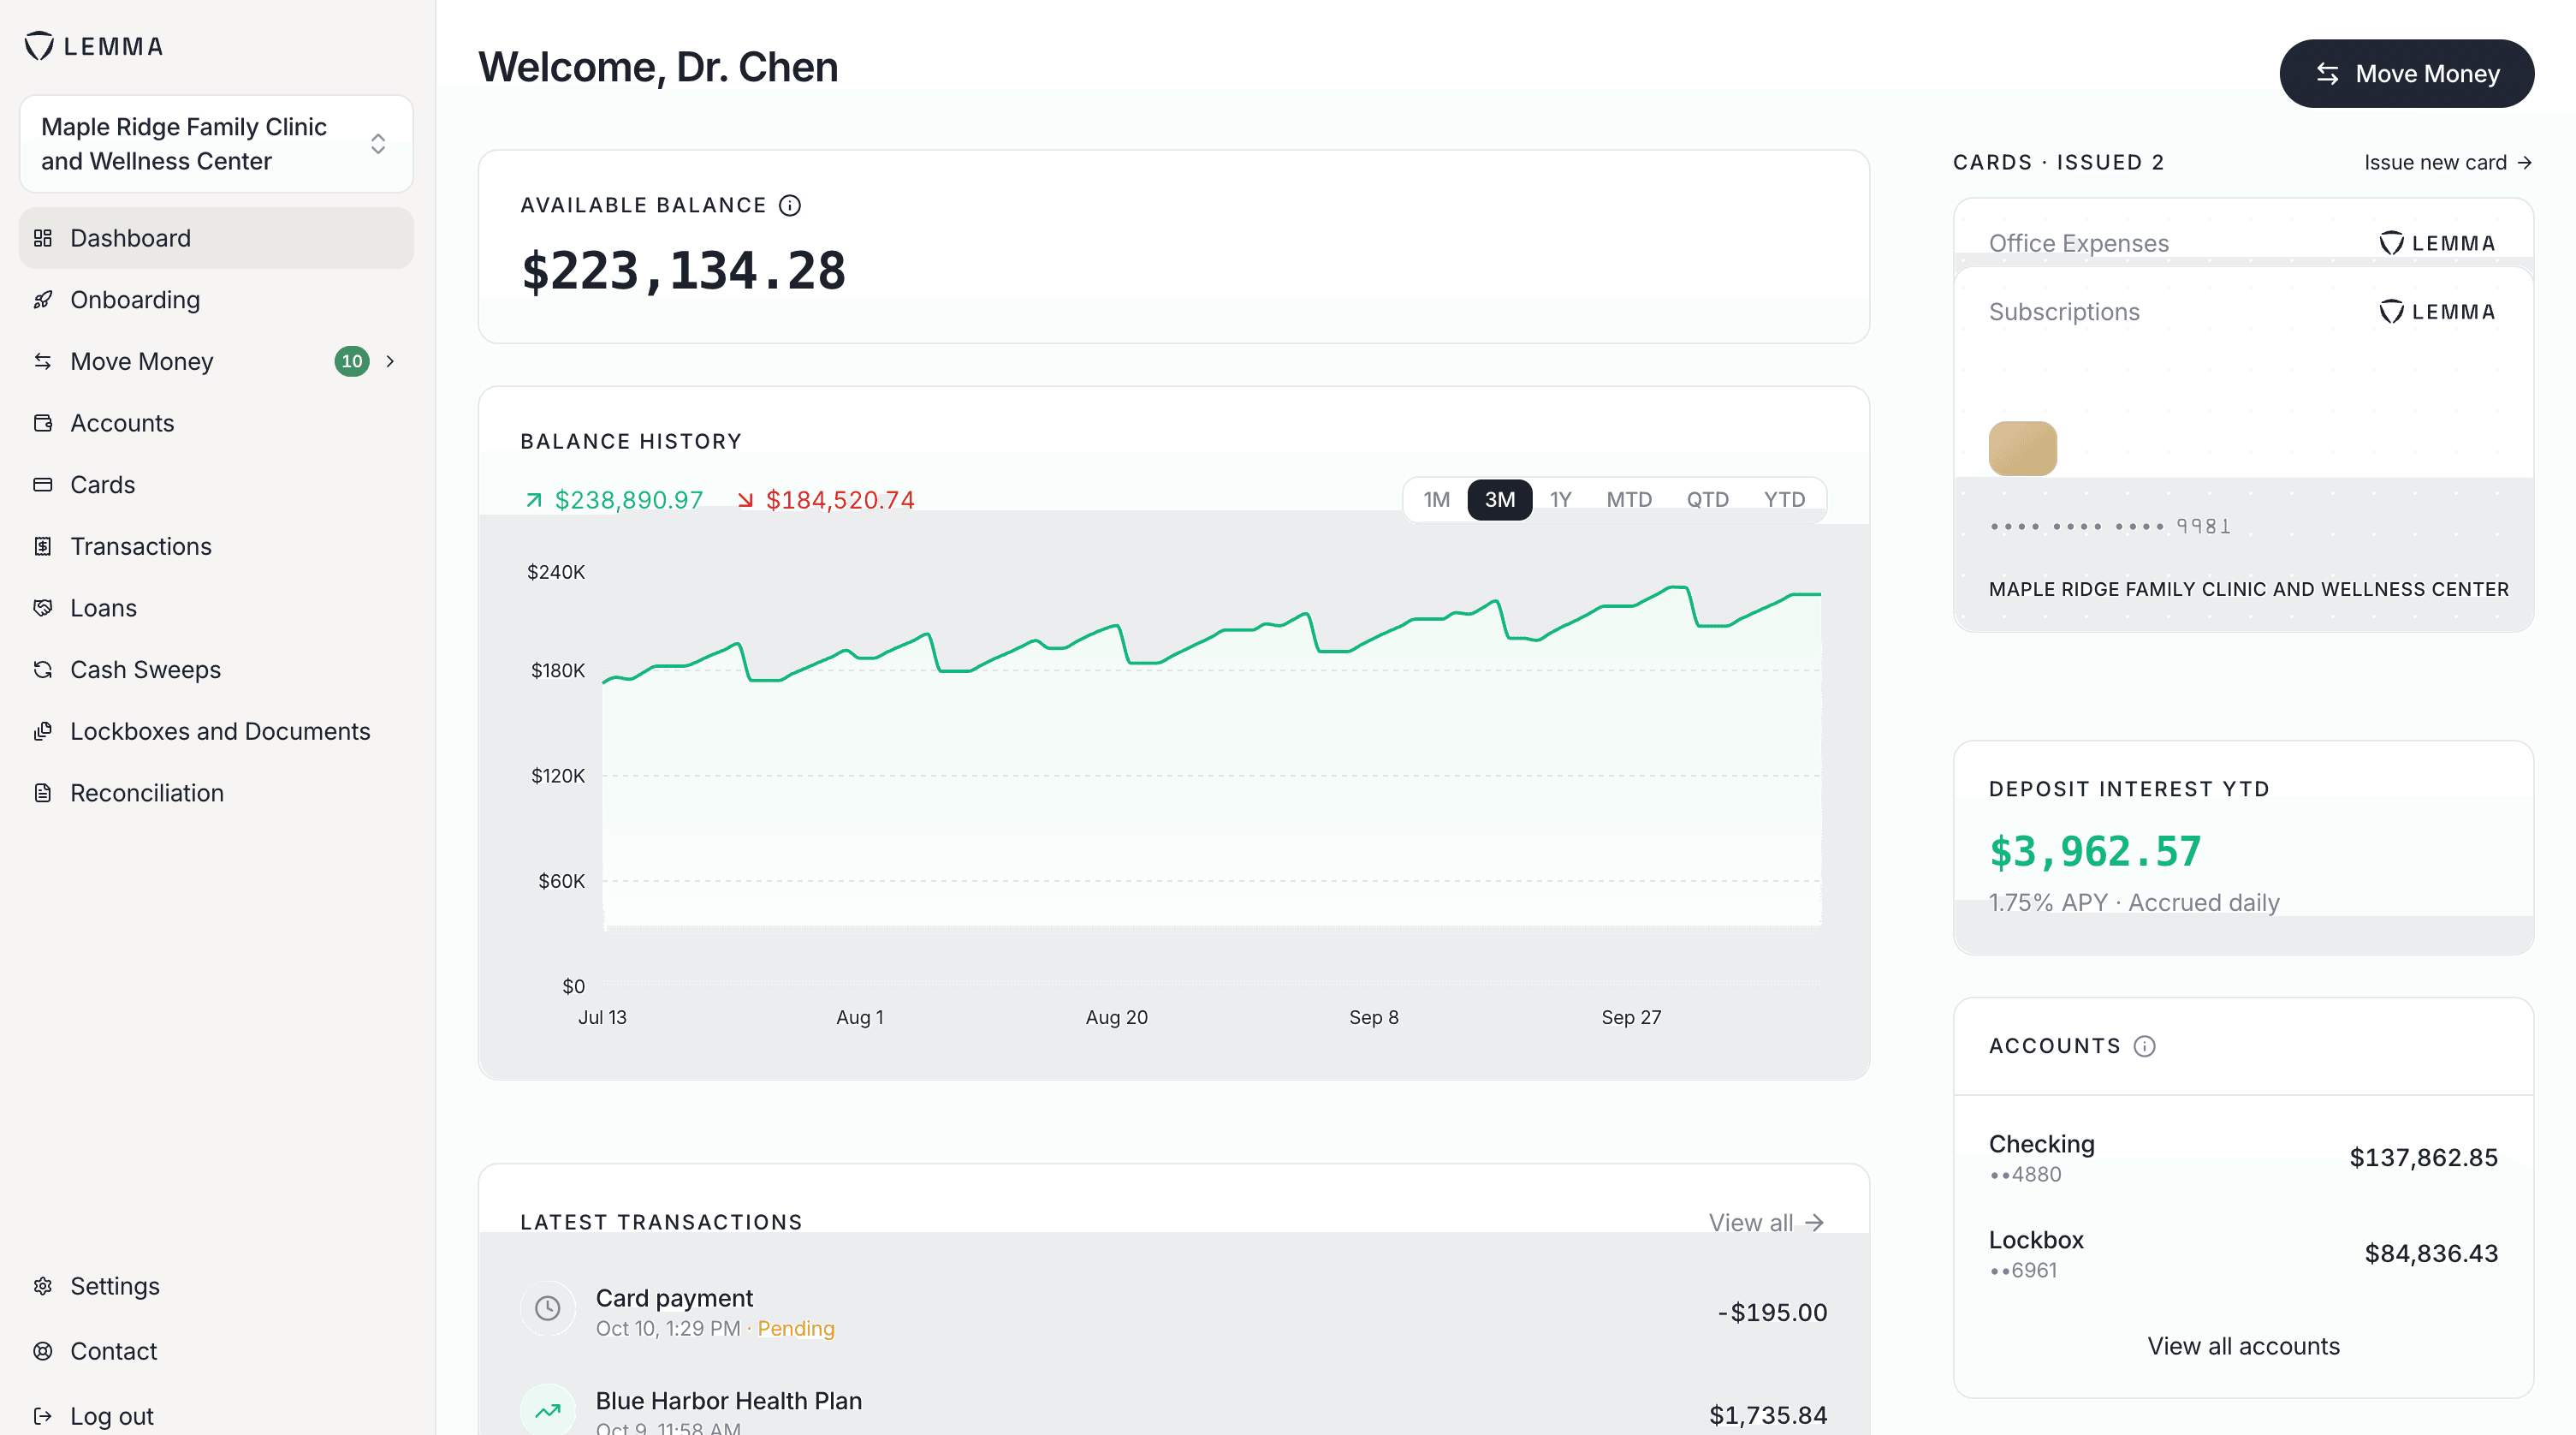Go to Onboarding page
Viewport: 2576px width, 1435px height.
[x=216, y=299]
